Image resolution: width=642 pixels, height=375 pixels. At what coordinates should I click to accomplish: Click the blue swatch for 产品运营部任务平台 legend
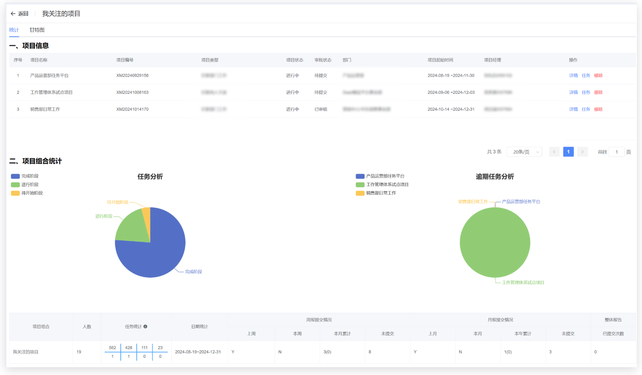click(x=360, y=176)
